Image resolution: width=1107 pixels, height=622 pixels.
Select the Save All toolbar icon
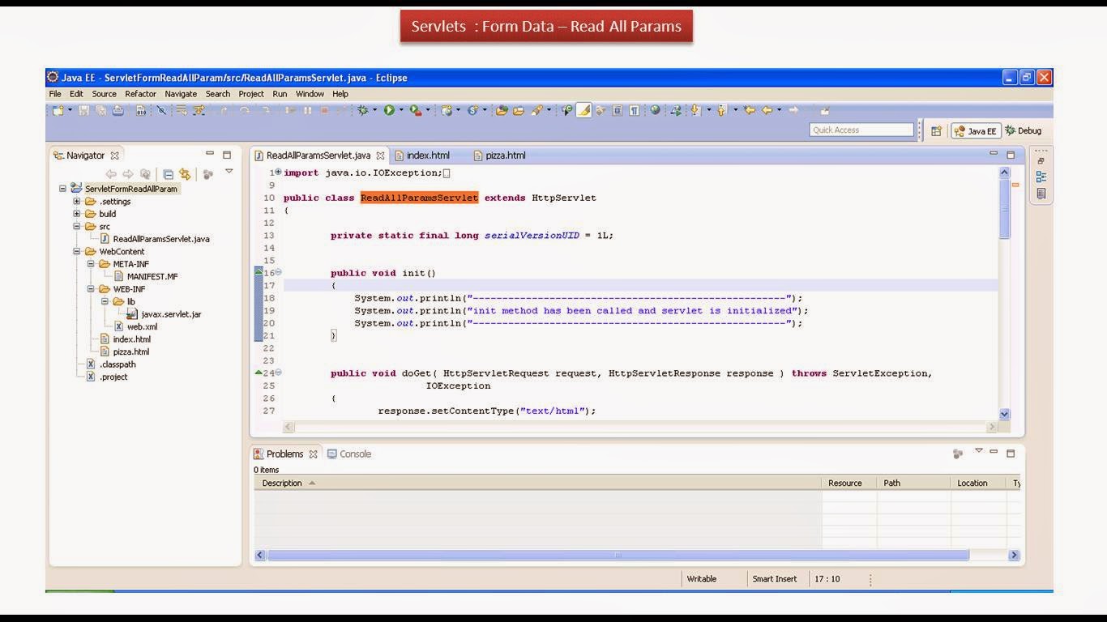coord(102,111)
